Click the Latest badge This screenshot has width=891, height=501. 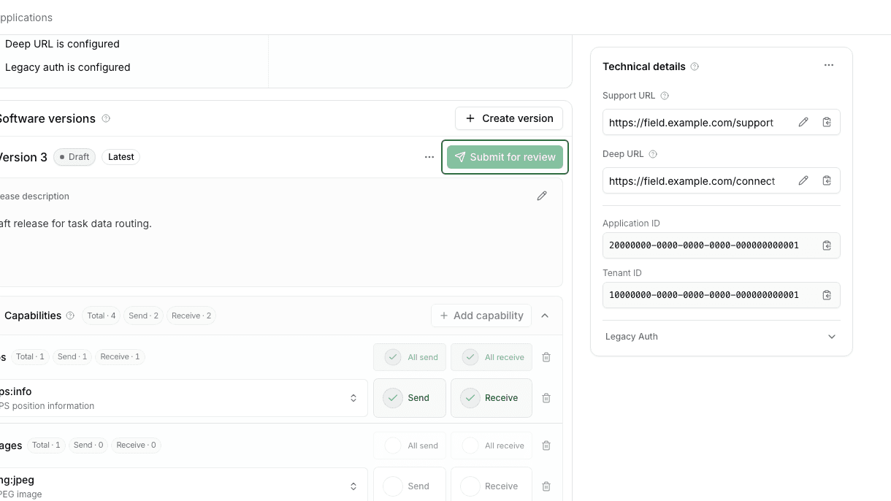121,157
